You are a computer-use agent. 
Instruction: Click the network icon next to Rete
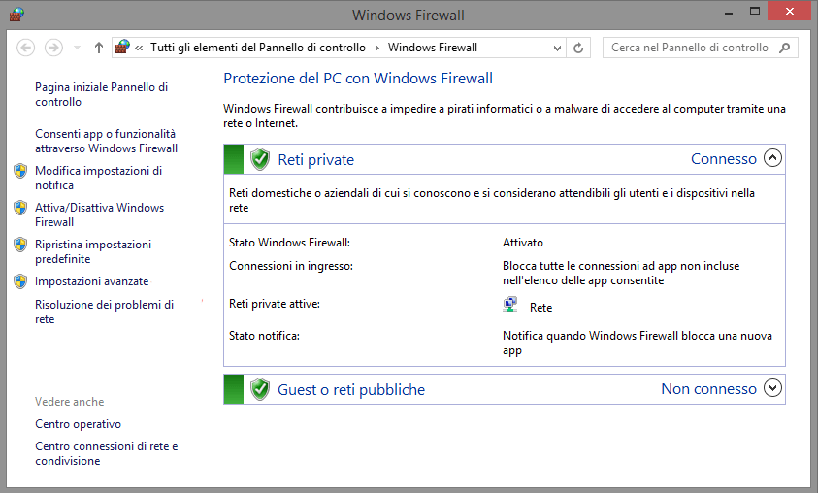(509, 304)
